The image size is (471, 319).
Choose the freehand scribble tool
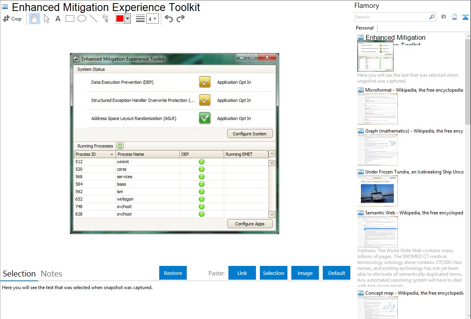(x=105, y=18)
